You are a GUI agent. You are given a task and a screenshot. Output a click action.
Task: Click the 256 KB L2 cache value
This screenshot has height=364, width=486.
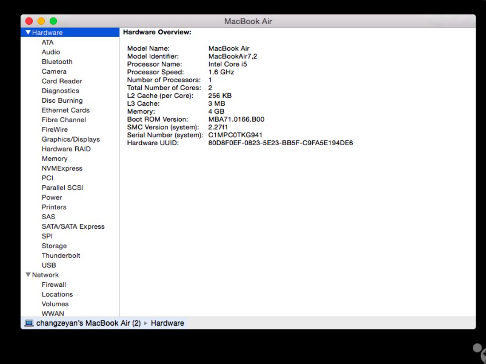220,96
